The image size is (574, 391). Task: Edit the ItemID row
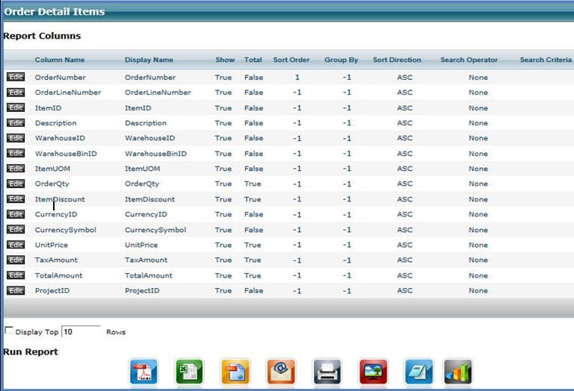(16, 107)
